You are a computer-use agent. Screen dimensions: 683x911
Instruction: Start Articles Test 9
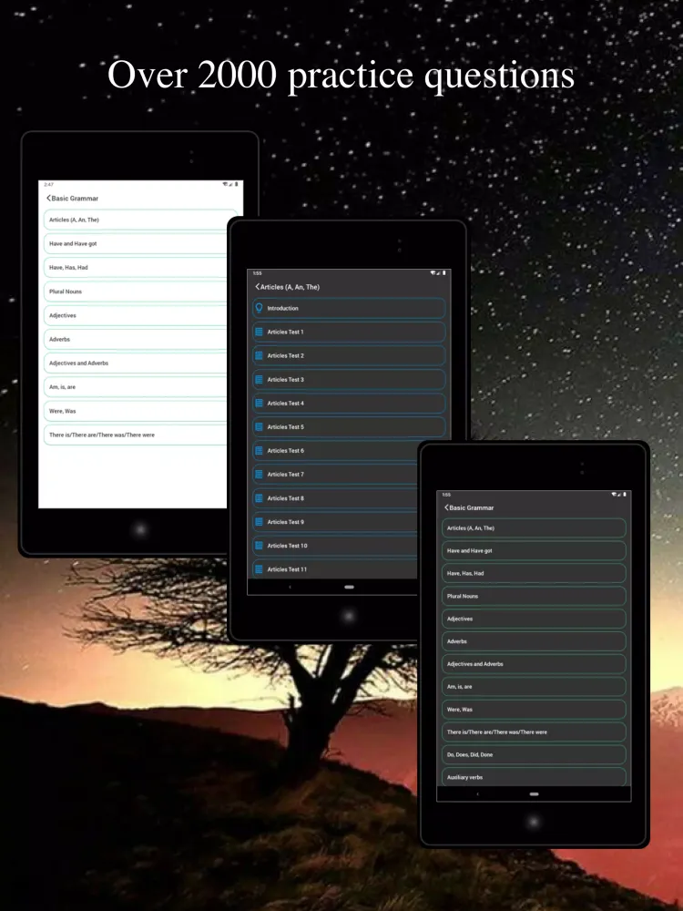pos(335,522)
